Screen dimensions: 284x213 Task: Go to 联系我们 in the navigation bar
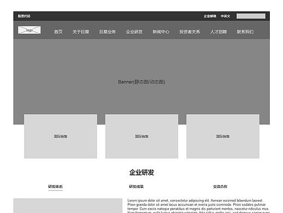tap(245, 32)
